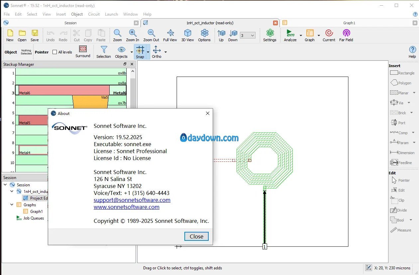Screen dimensions: 419x275
Task: Open the level number dropdown
Action: (x=248, y=36)
